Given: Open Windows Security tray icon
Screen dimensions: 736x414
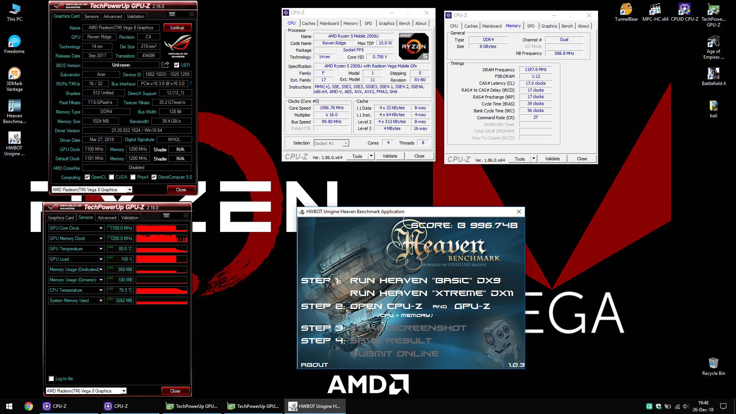Looking at the screenshot, I should 659,406.
